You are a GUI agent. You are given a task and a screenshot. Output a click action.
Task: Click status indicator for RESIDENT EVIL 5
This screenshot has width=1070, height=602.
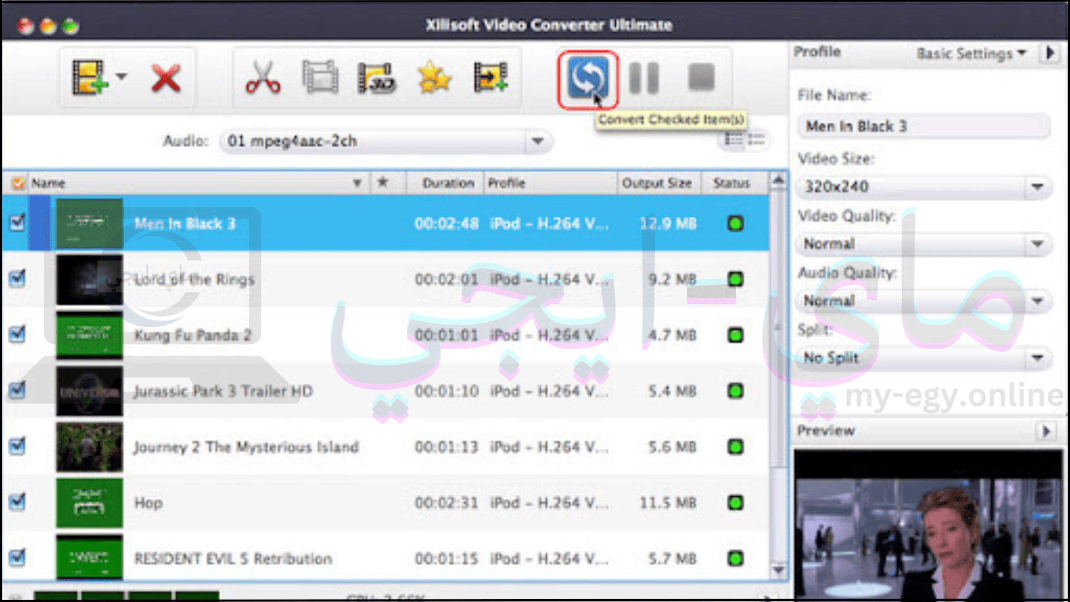736,558
